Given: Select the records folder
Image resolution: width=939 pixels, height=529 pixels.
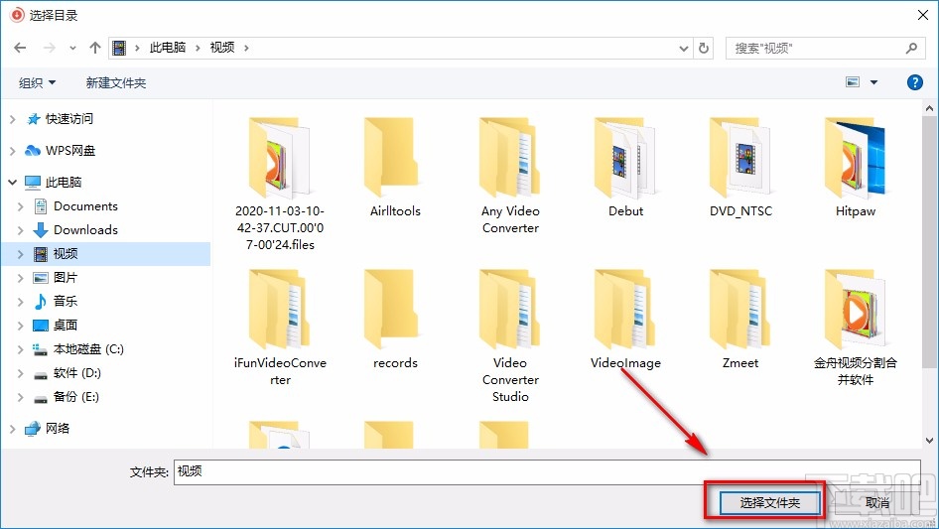Looking at the screenshot, I should (x=395, y=320).
